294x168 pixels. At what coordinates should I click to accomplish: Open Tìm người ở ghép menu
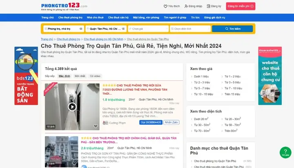pyautogui.click(x=175, y=18)
